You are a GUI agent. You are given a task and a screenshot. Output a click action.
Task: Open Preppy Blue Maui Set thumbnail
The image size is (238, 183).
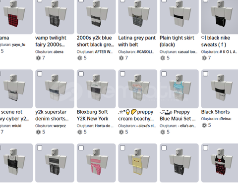(x=179, y=89)
